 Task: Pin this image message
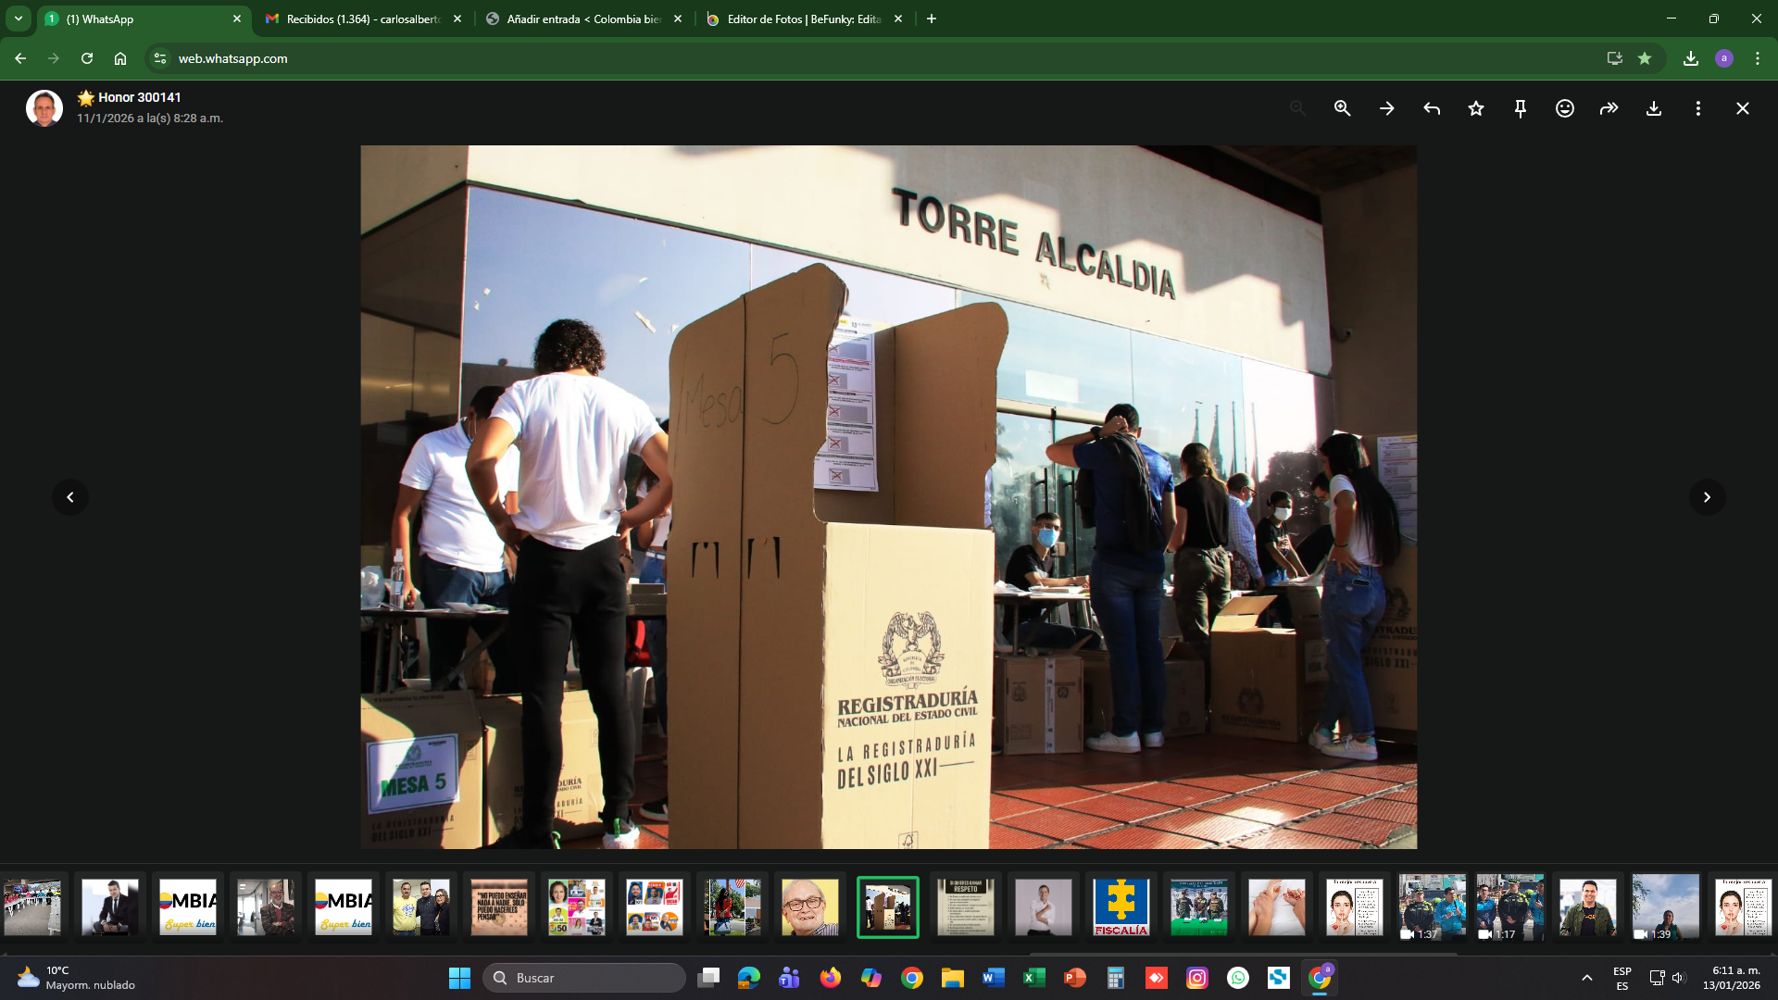[1520, 108]
